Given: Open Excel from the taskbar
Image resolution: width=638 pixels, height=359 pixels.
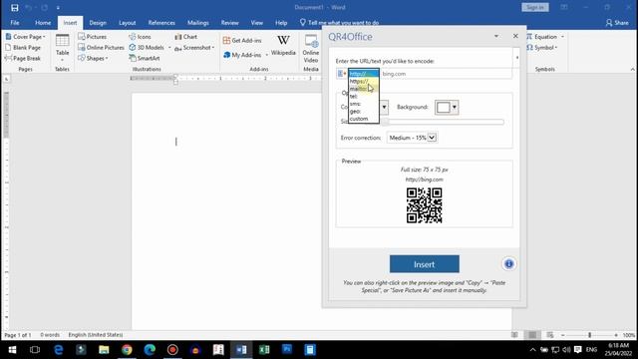Looking at the screenshot, I should tap(264, 350).
